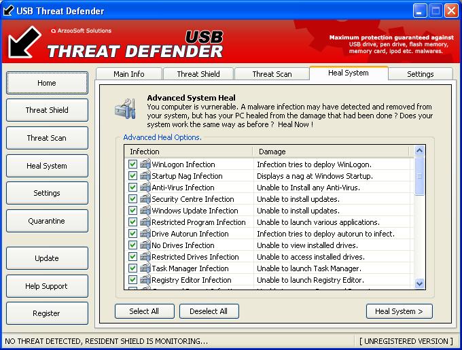Click 'Displays a nag at Windows Startup.' text
This screenshot has width=462, height=350.
tap(315, 176)
